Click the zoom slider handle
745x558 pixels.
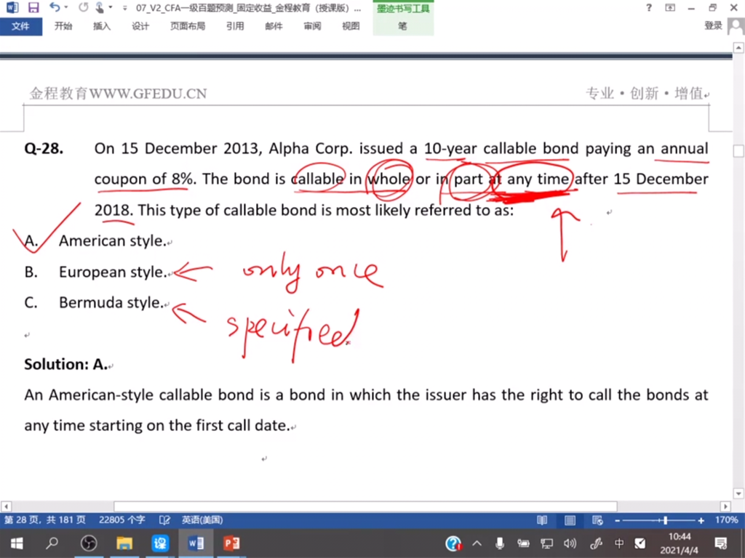(666, 520)
